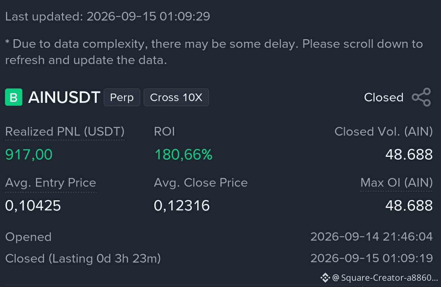The height and width of the screenshot is (287, 441).
Task: Click the Max OI (AIN) underlined label
Action: (x=396, y=183)
